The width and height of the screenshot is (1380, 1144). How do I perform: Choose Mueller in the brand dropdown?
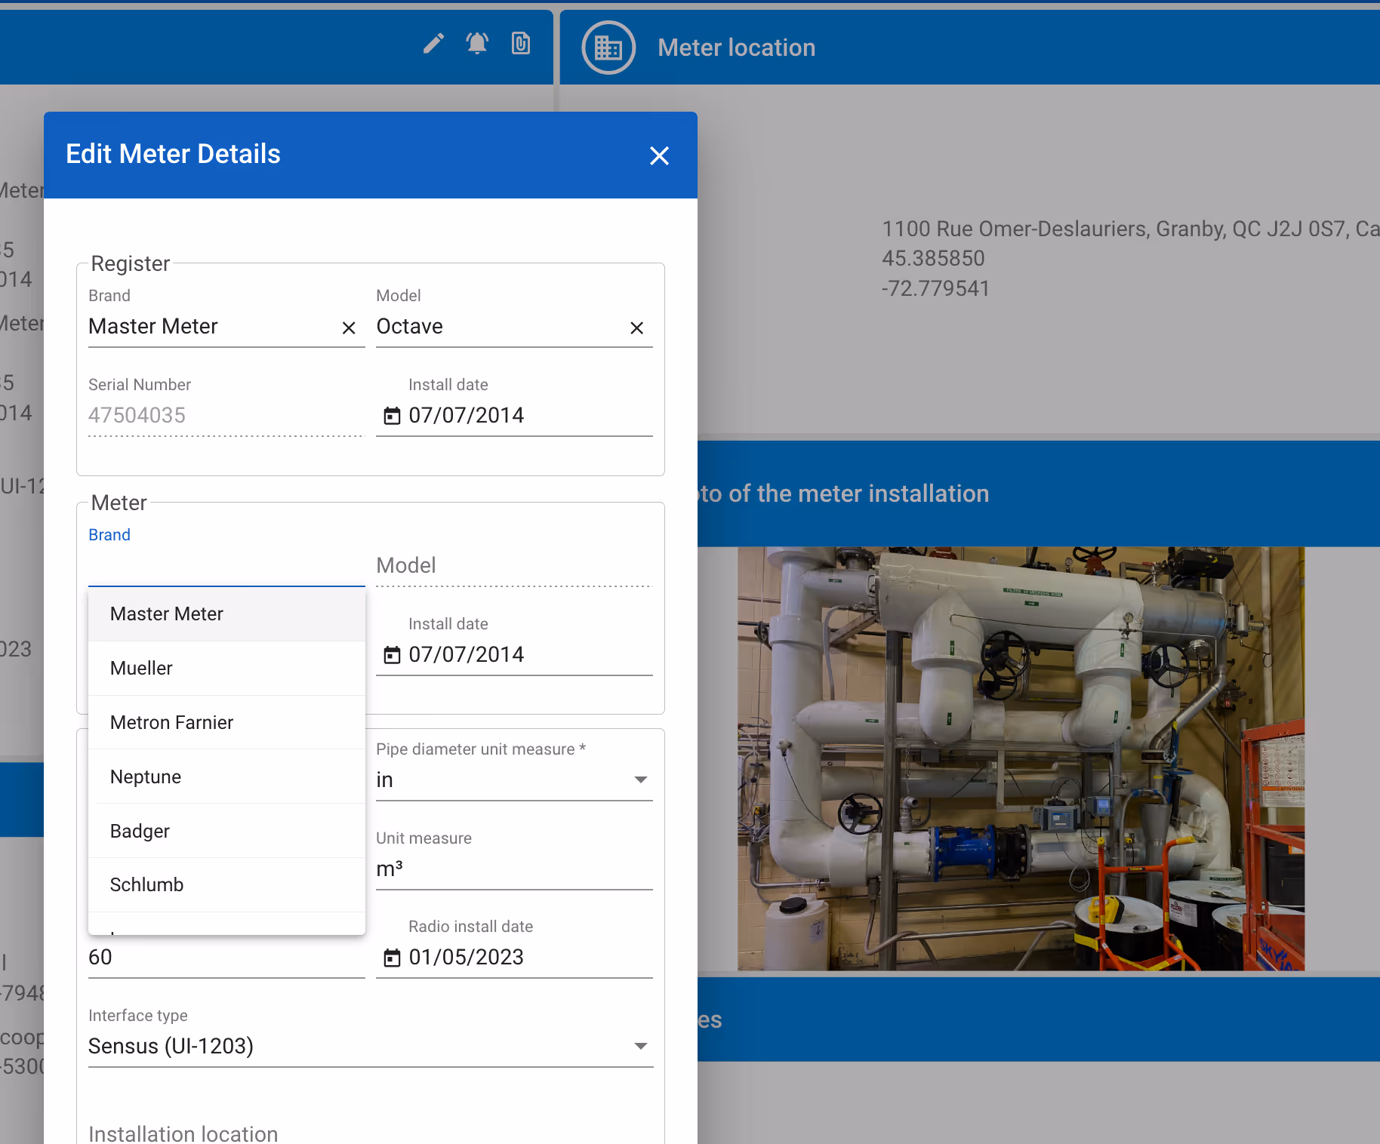142,669
